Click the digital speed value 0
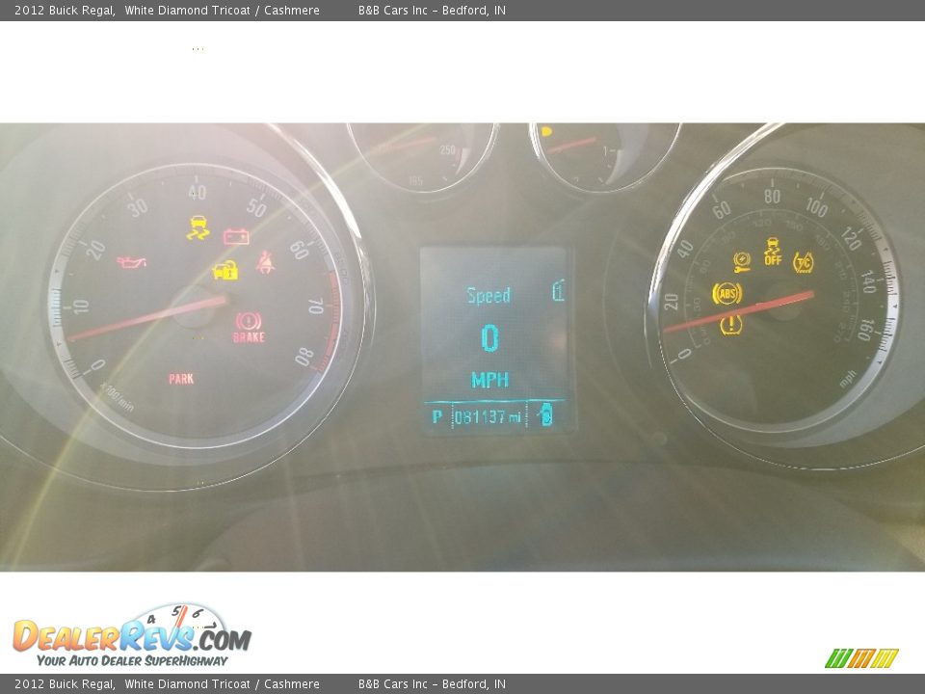The image size is (925, 694). (489, 338)
